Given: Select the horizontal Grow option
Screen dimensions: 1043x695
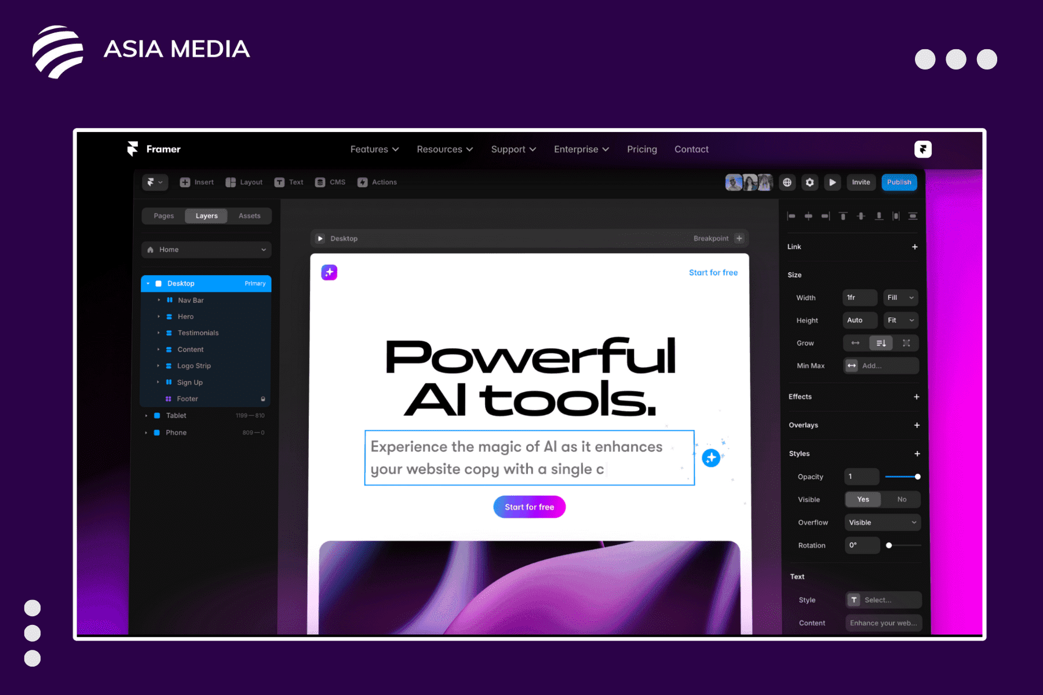Looking at the screenshot, I should coord(855,343).
